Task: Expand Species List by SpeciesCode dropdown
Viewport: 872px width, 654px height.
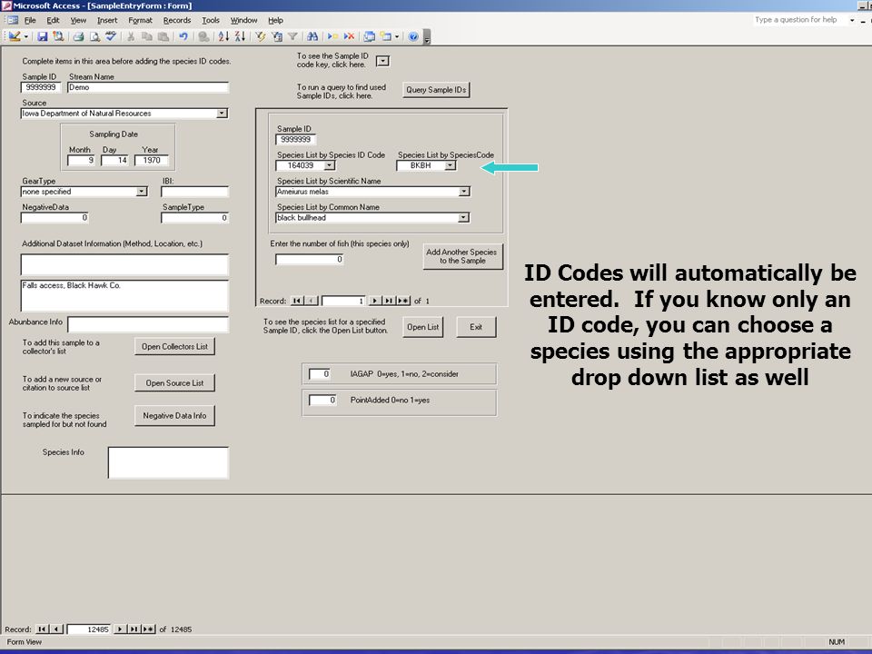Action: pos(450,165)
